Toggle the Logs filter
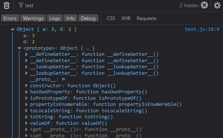 pos(55,18)
